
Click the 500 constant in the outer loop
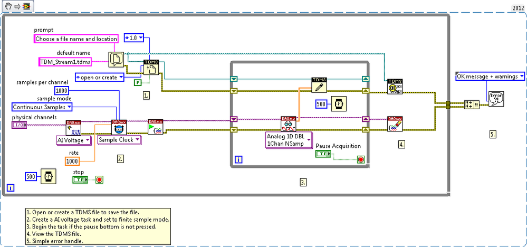(31, 176)
